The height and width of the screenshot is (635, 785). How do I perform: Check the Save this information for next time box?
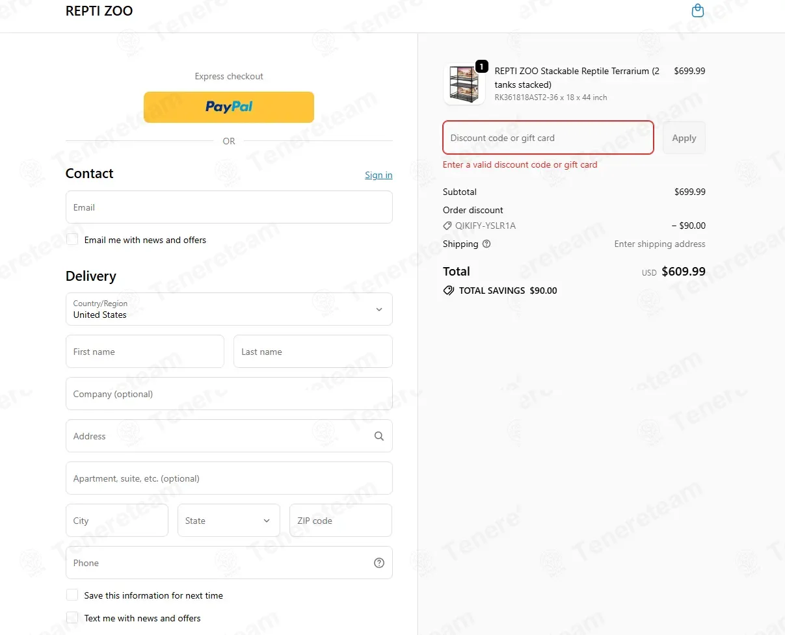click(72, 595)
